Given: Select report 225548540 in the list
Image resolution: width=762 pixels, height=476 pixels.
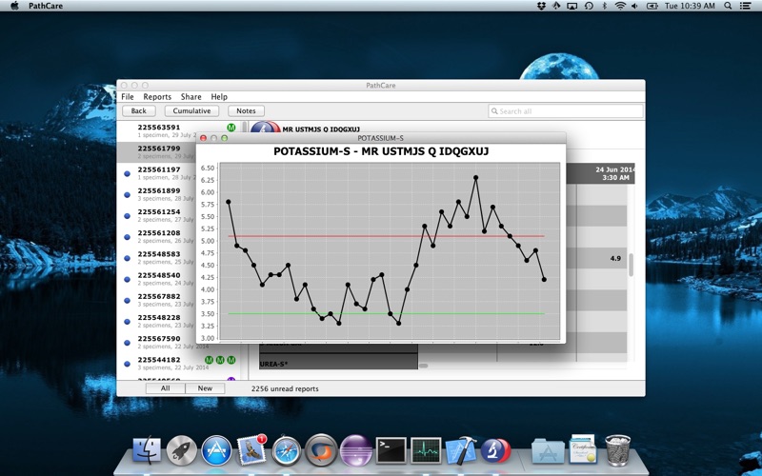Looking at the screenshot, I should [x=156, y=279].
